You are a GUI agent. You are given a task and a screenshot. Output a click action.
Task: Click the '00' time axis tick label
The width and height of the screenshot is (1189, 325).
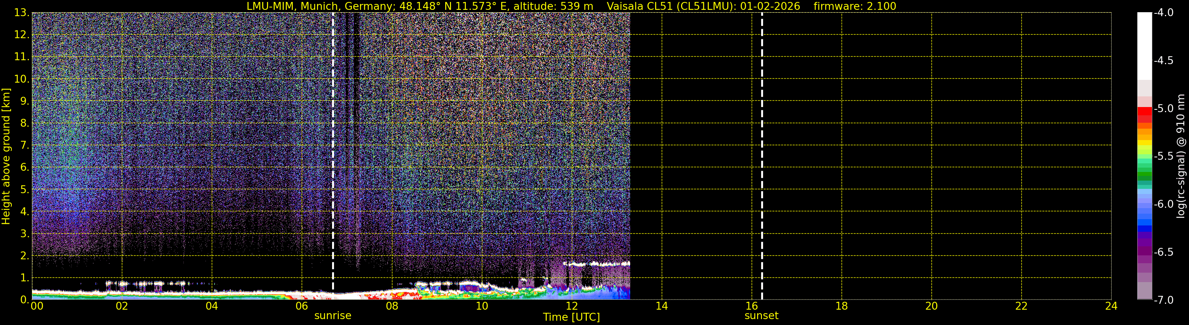[37, 306]
